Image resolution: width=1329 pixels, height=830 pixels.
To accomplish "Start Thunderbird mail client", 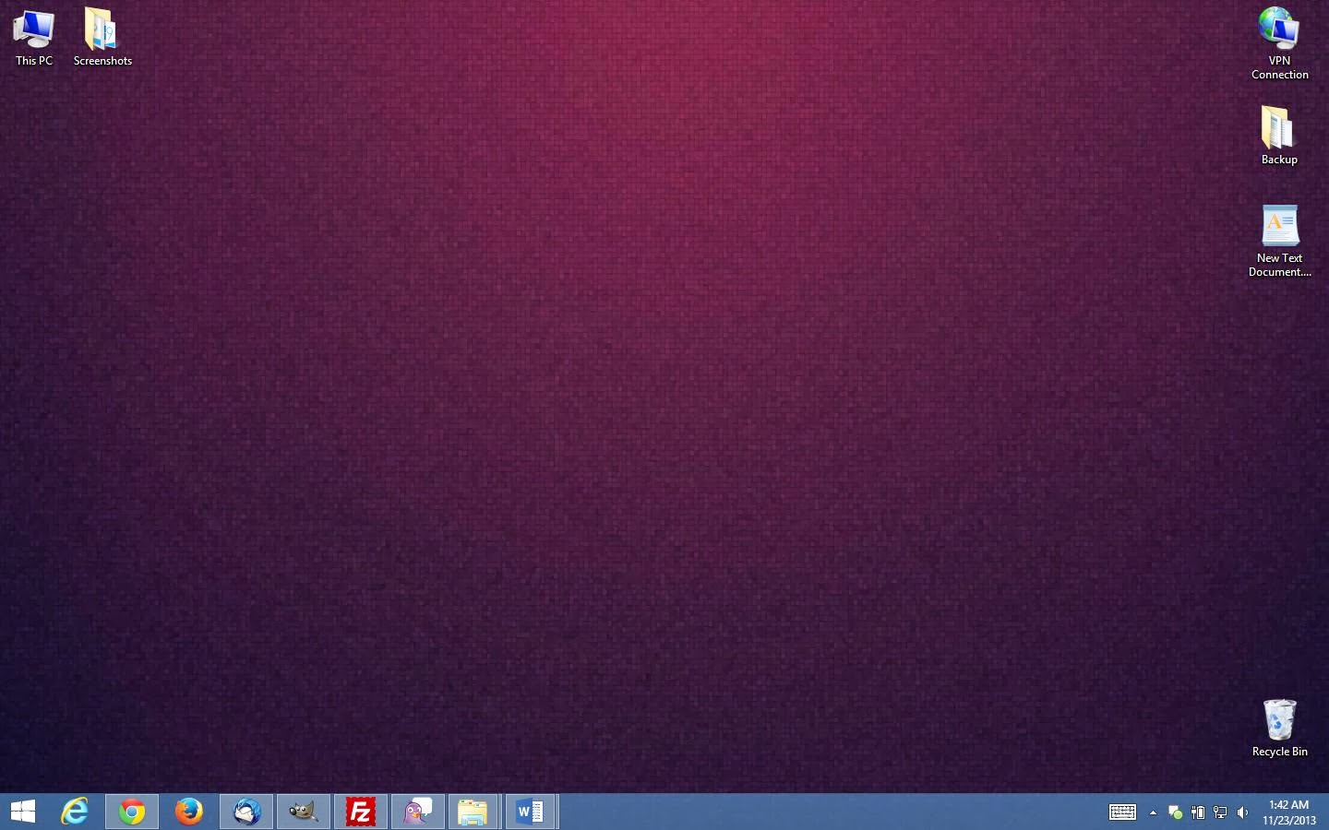I will coord(246,812).
